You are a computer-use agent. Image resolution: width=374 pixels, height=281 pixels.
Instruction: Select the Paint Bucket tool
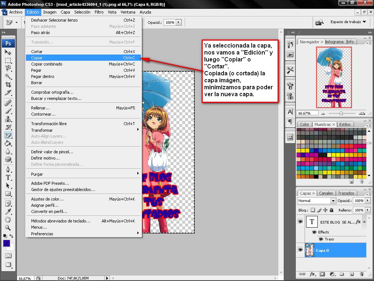(8, 143)
